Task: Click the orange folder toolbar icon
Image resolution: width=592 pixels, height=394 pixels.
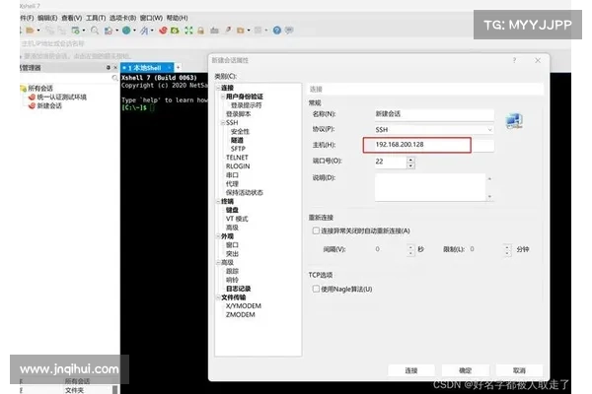Action: click(x=240, y=31)
